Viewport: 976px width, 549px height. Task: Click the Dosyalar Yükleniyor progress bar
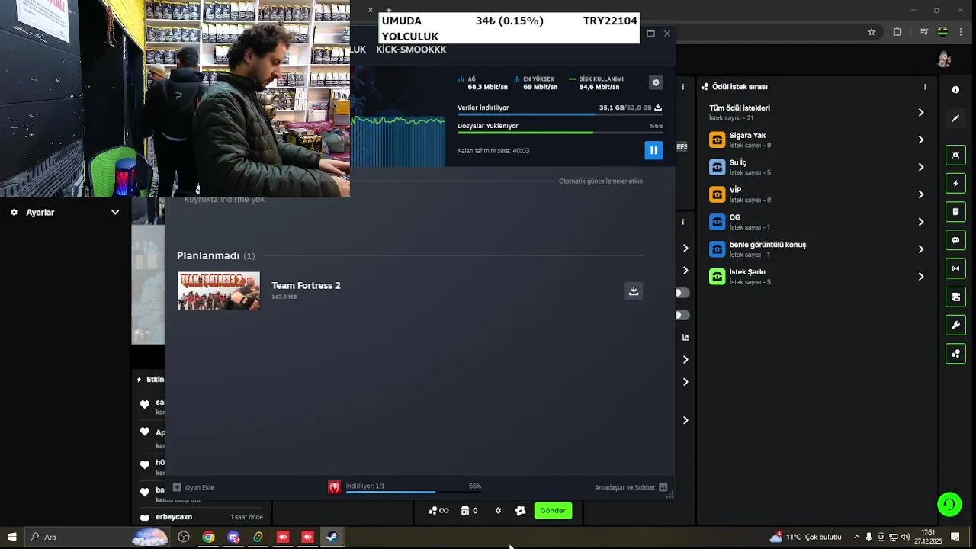click(x=560, y=133)
